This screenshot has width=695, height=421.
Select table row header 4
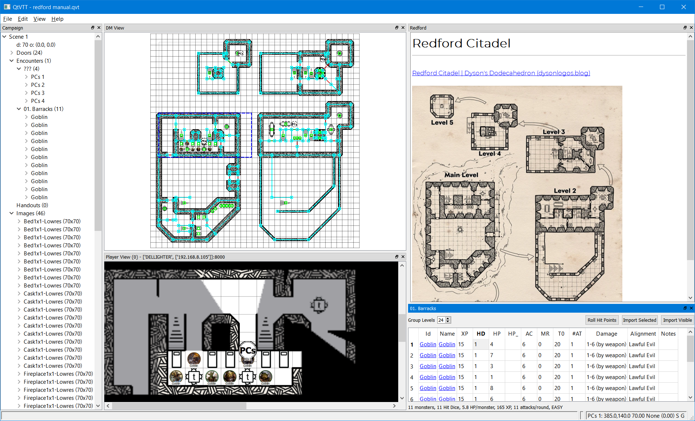pyautogui.click(x=412, y=377)
